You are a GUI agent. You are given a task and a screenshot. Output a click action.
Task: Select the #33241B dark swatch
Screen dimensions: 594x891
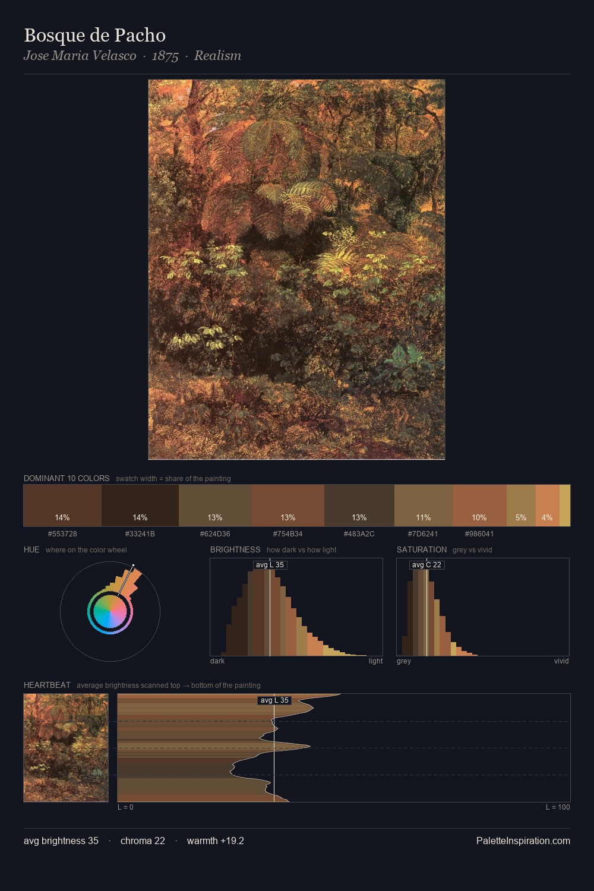(140, 505)
